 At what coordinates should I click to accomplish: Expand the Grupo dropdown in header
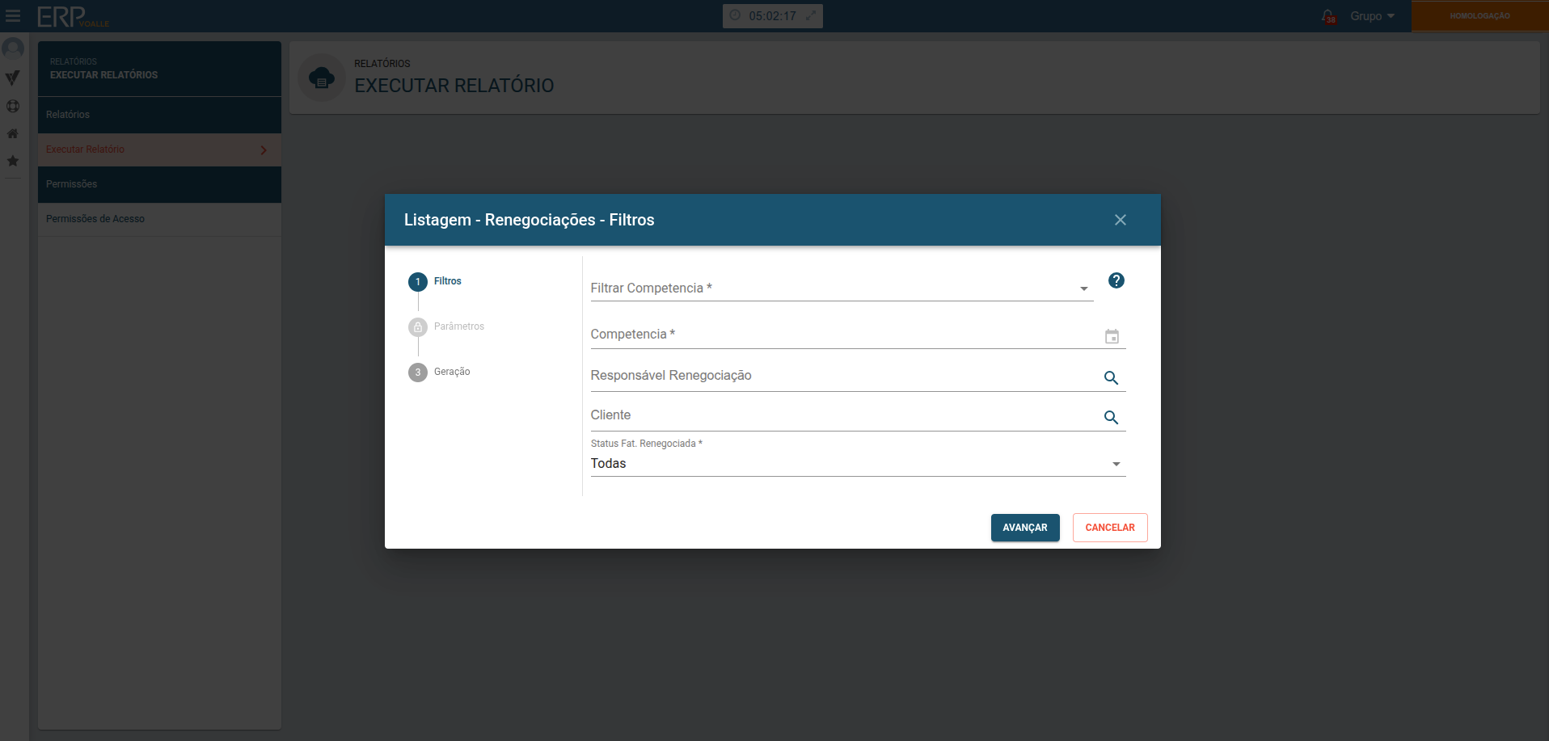1371,16
